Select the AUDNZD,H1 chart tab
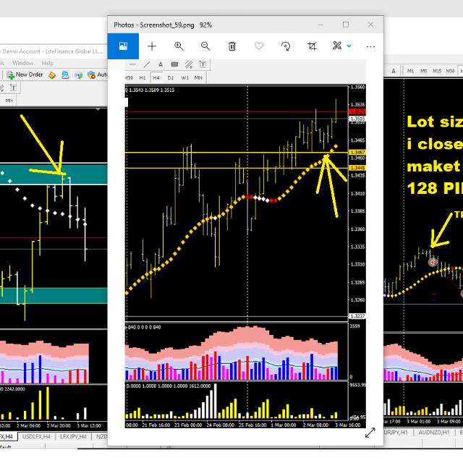 [434, 433]
